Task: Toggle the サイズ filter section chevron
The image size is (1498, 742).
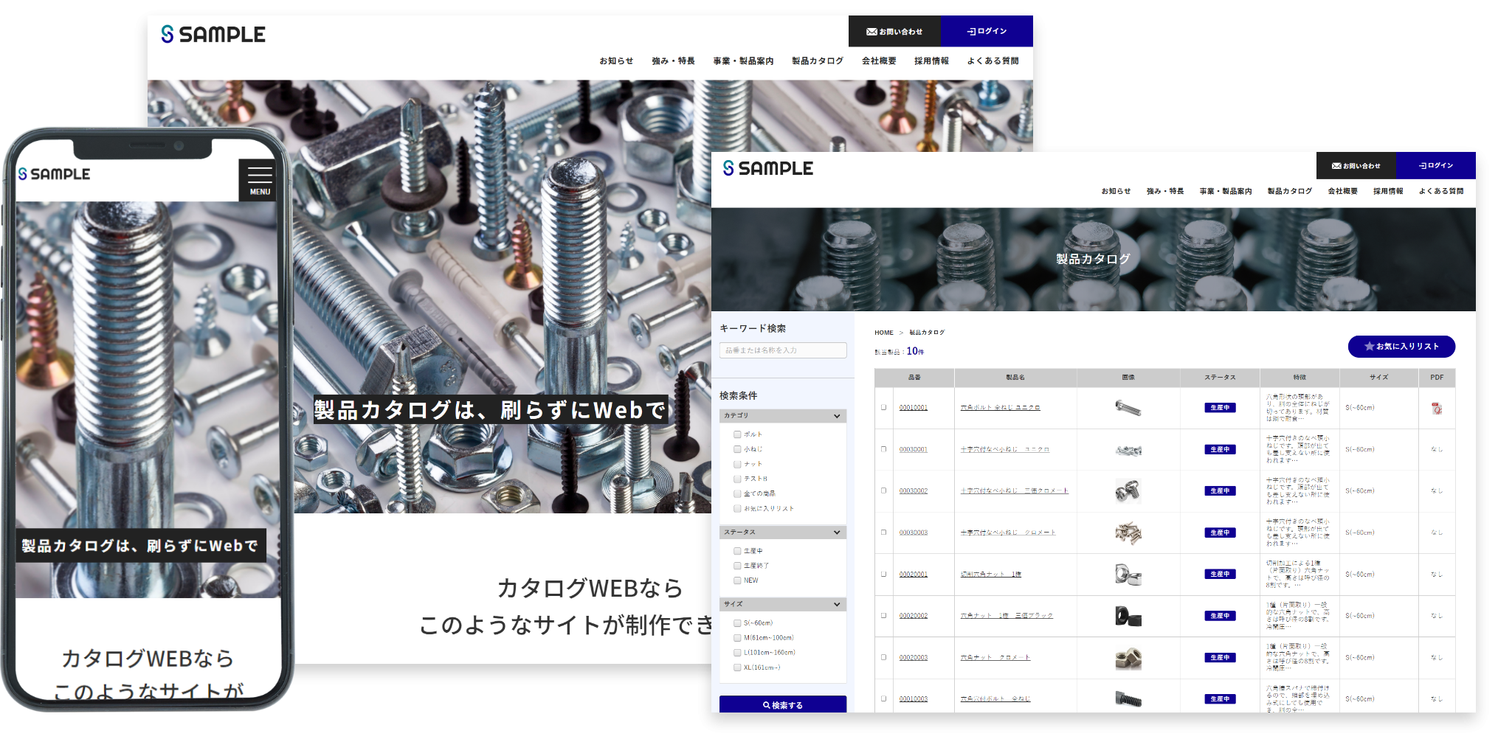Action: coord(837,605)
